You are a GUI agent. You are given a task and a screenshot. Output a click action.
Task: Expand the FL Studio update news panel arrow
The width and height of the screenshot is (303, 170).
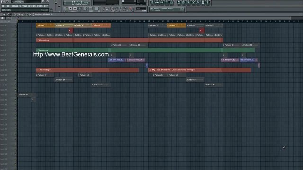tap(182, 9)
